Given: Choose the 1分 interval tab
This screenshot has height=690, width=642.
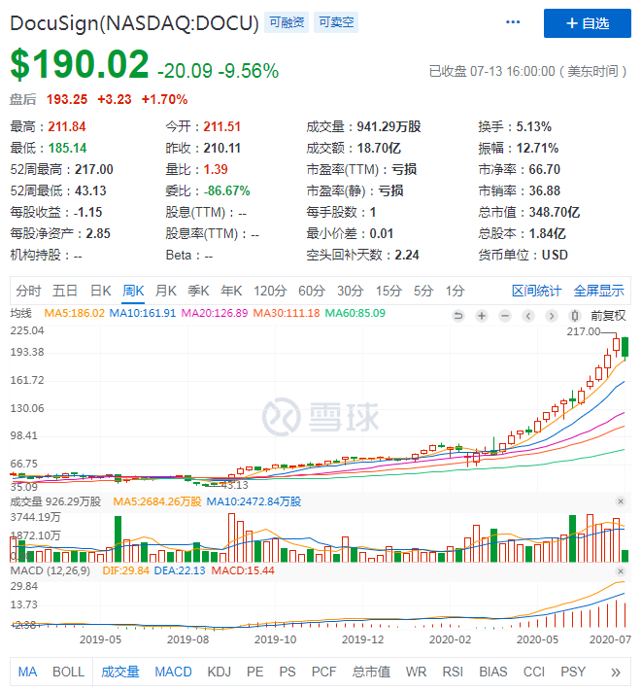Looking at the screenshot, I should pyautogui.click(x=455, y=291).
